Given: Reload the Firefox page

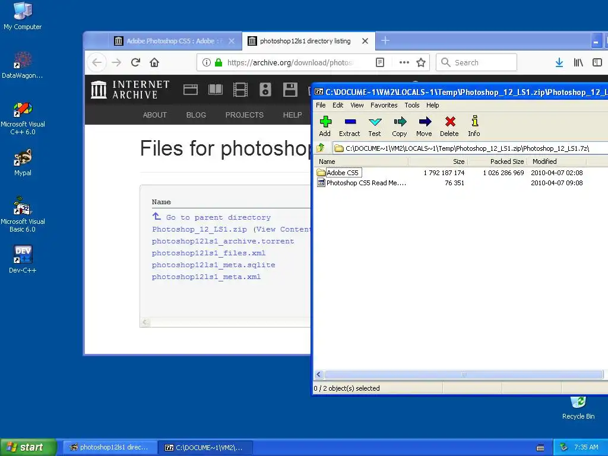Looking at the screenshot, I should coord(135,62).
